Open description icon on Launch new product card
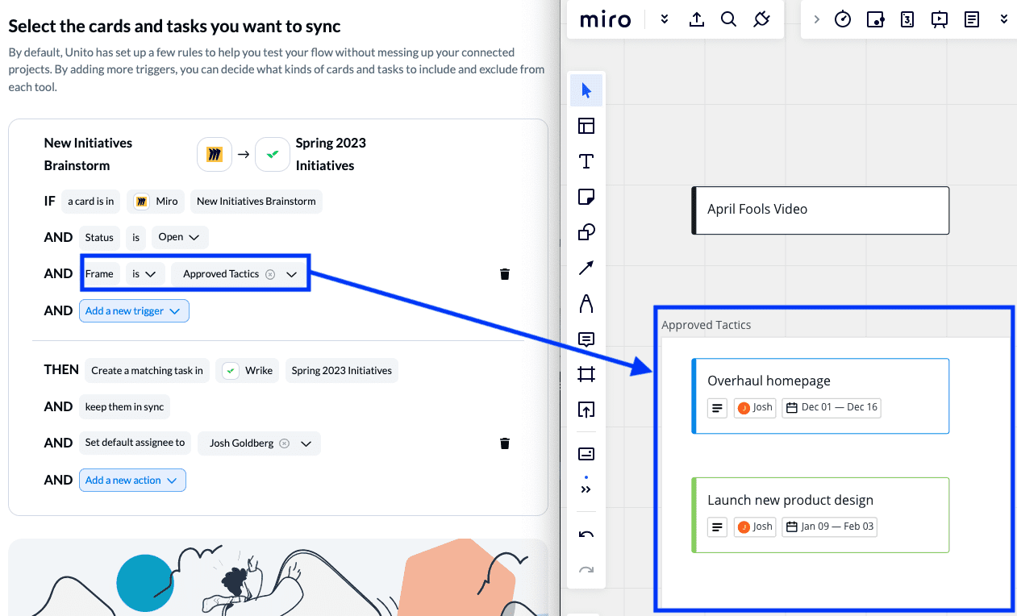 coord(717,527)
